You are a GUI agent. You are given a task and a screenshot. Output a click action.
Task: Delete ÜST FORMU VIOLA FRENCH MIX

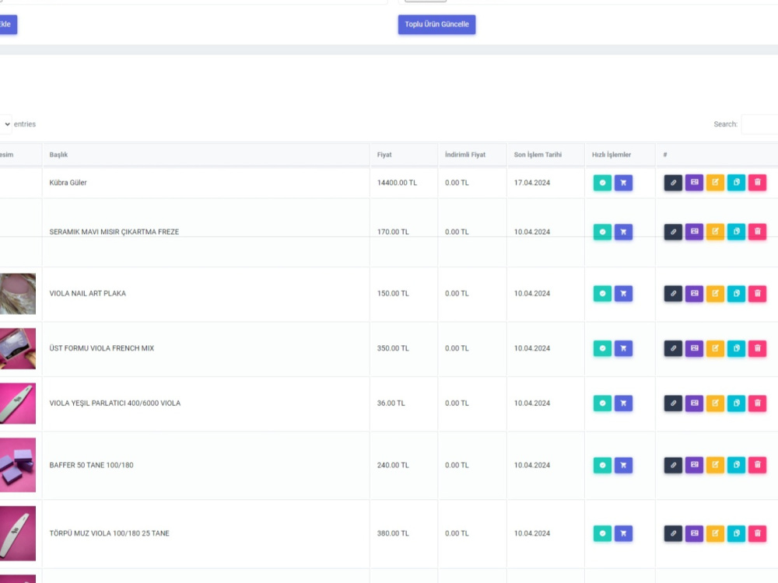click(757, 348)
